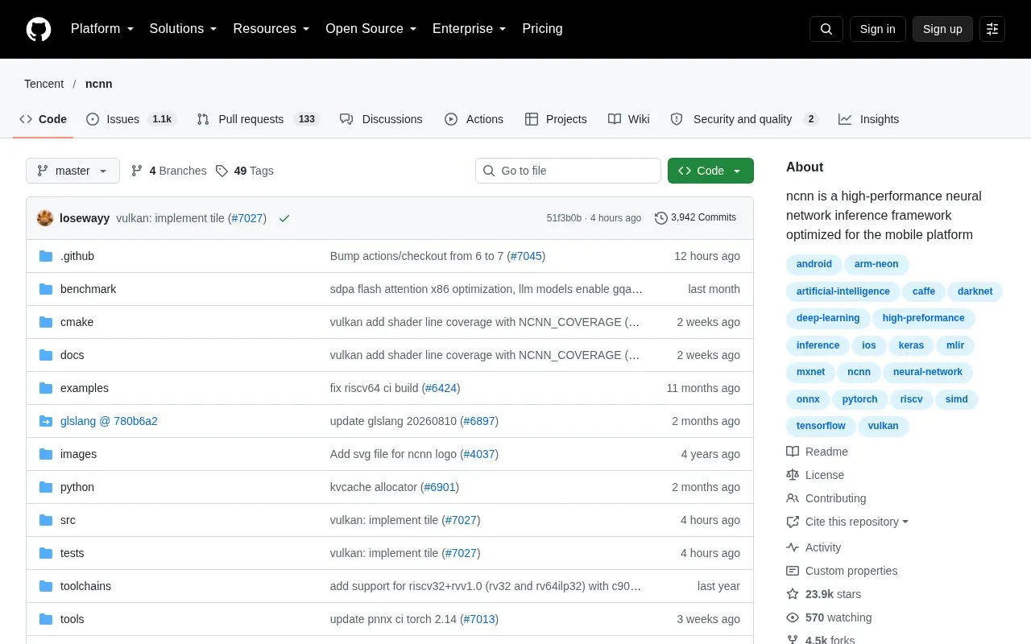Open the GitHub home logo

pos(39,29)
